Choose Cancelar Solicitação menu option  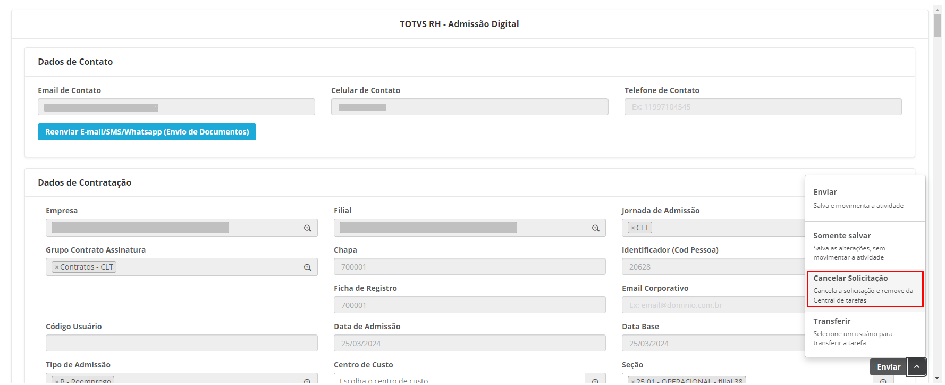tap(865, 289)
